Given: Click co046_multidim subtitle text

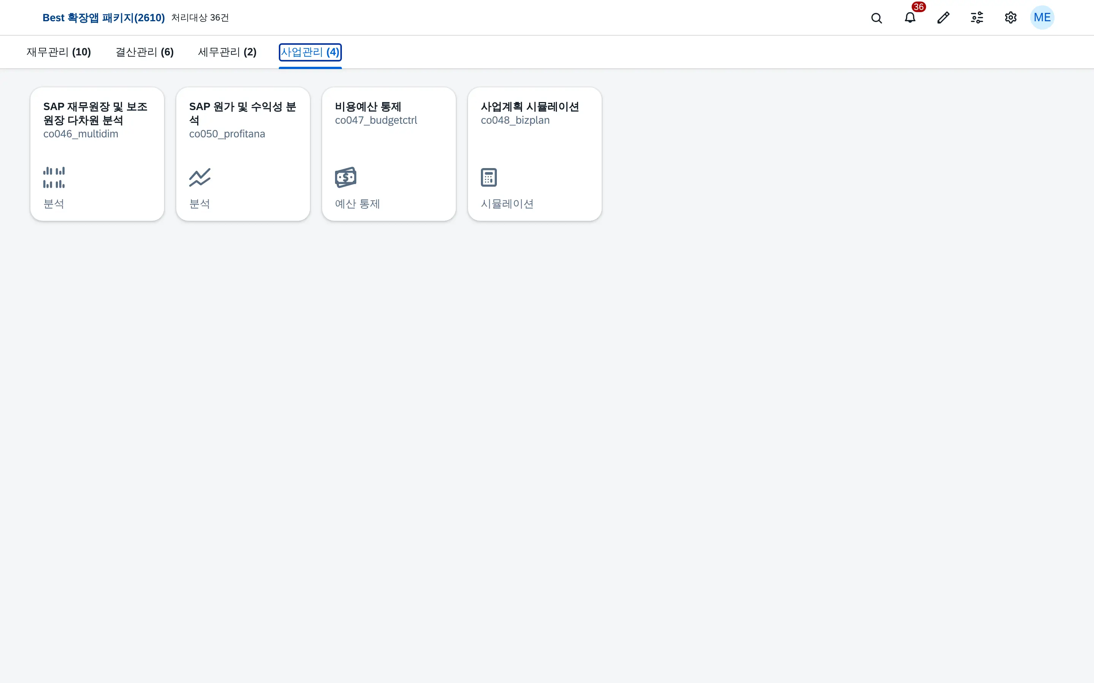Looking at the screenshot, I should tap(81, 134).
